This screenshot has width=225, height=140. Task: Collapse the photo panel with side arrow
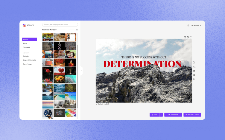click(x=81, y=71)
